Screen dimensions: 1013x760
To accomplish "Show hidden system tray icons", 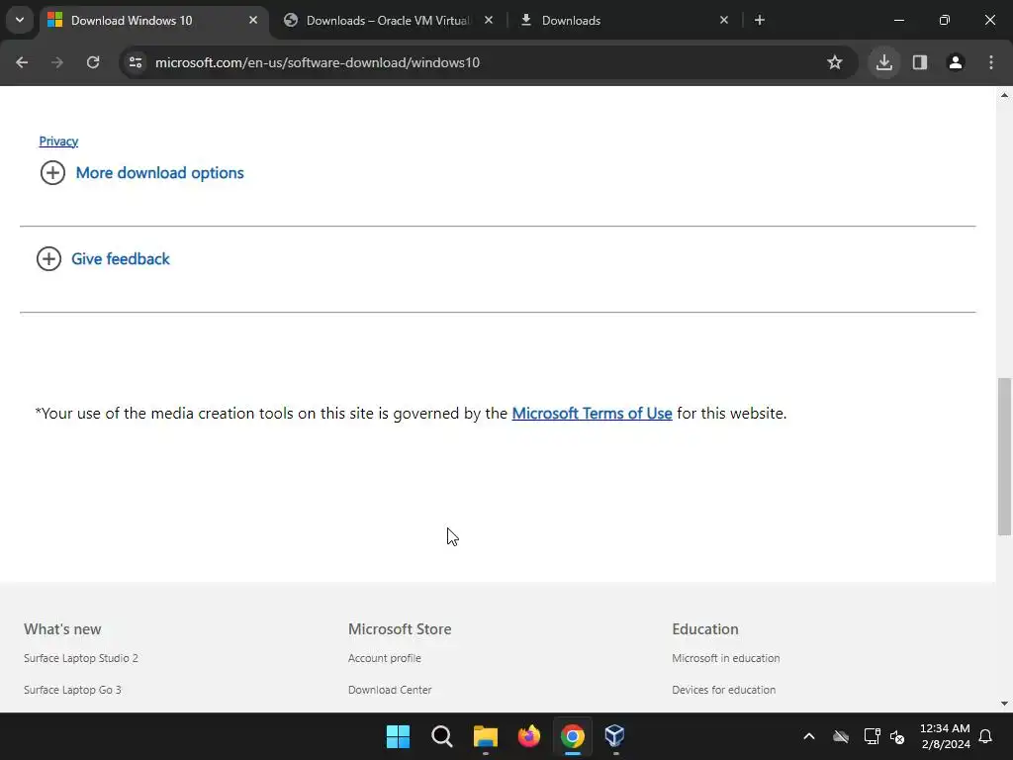I will tap(809, 736).
